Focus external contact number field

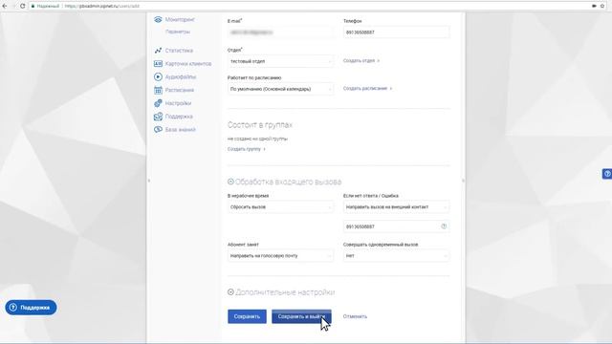tap(396, 226)
